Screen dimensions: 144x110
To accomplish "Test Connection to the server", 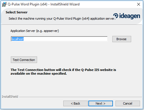I will click(24, 60).
